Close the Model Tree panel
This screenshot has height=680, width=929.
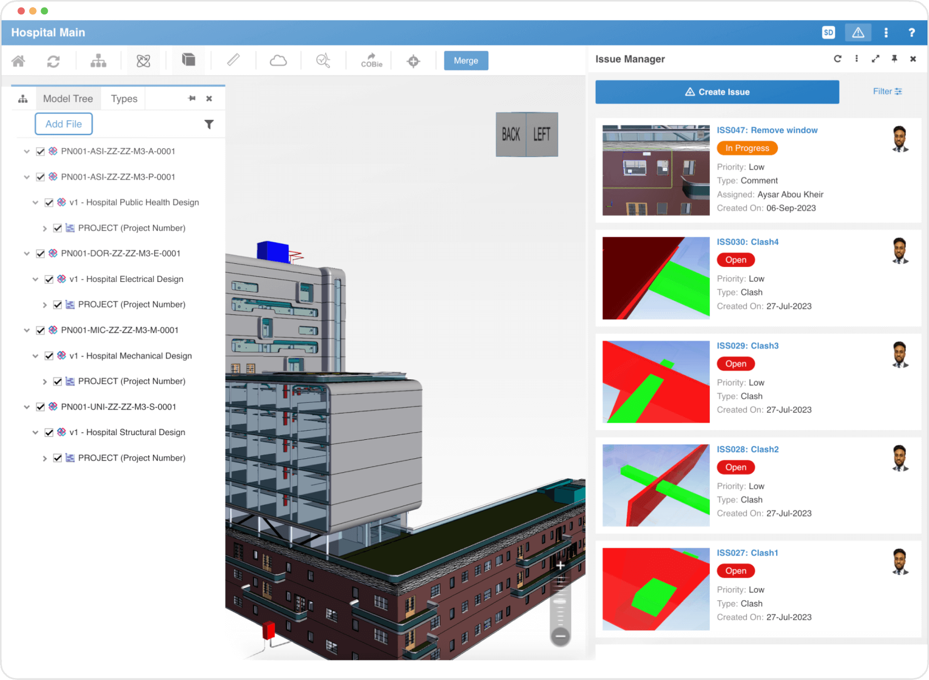209,99
